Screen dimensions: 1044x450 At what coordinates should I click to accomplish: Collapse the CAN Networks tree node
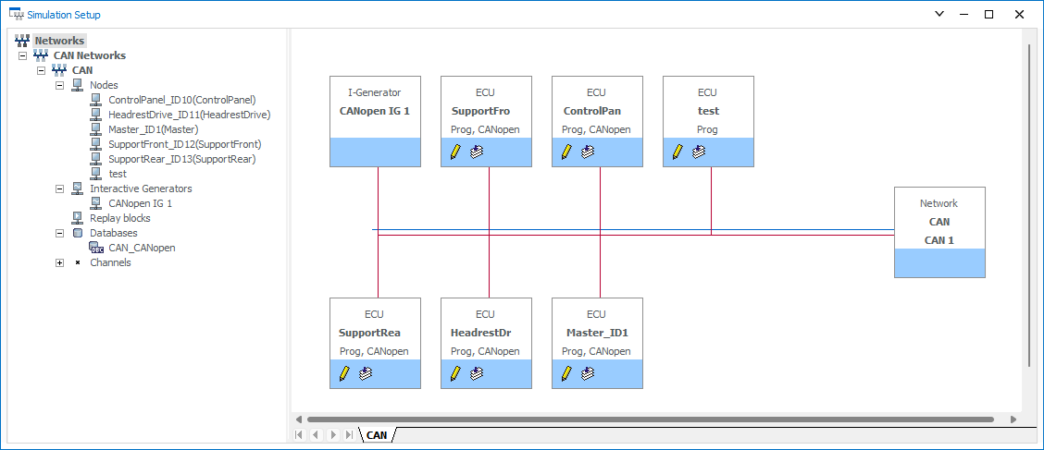(x=22, y=55)
